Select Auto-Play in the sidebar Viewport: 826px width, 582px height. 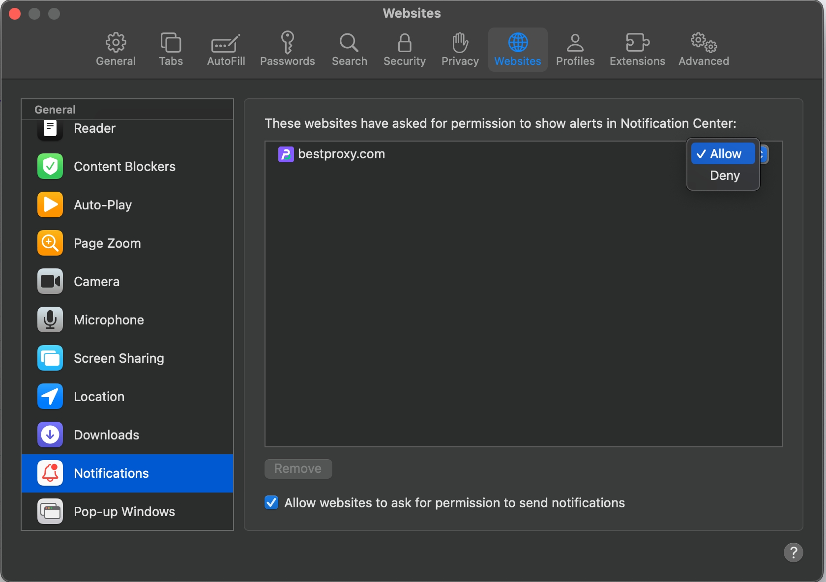pyautogui.click(x=127, y=205)
